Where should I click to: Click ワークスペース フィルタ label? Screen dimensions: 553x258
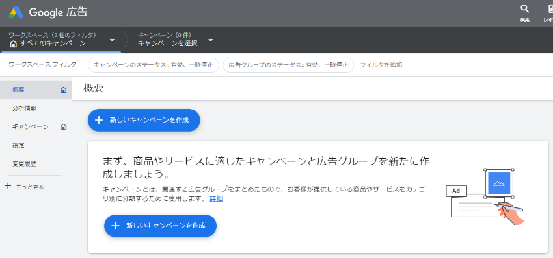(42, 65)
